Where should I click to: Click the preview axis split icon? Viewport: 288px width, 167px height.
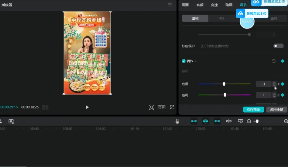click(229, 121)
